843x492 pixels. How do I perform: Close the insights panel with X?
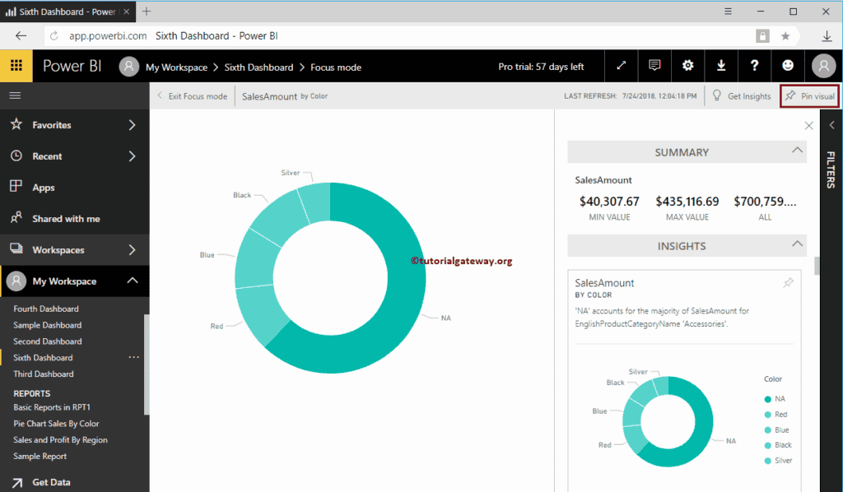click(808, 126)
